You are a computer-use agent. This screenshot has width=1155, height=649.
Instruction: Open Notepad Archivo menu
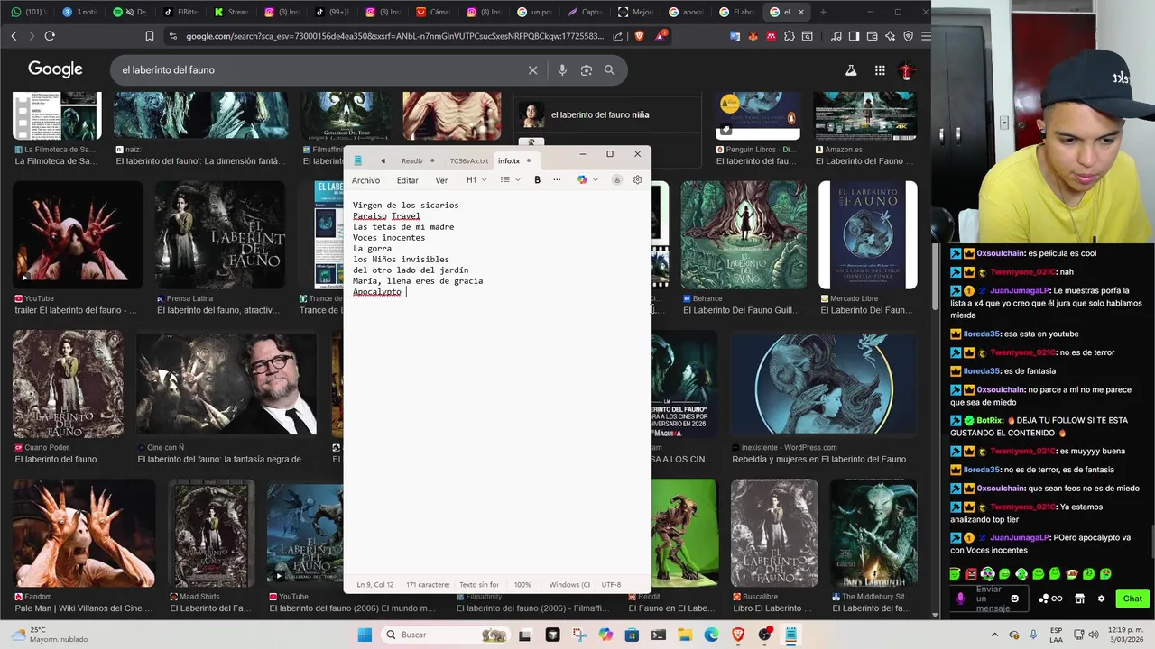[365, 180]
